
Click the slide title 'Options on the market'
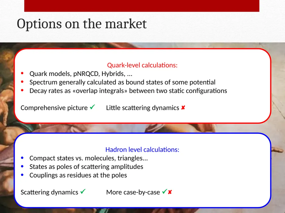coord(82,24)
